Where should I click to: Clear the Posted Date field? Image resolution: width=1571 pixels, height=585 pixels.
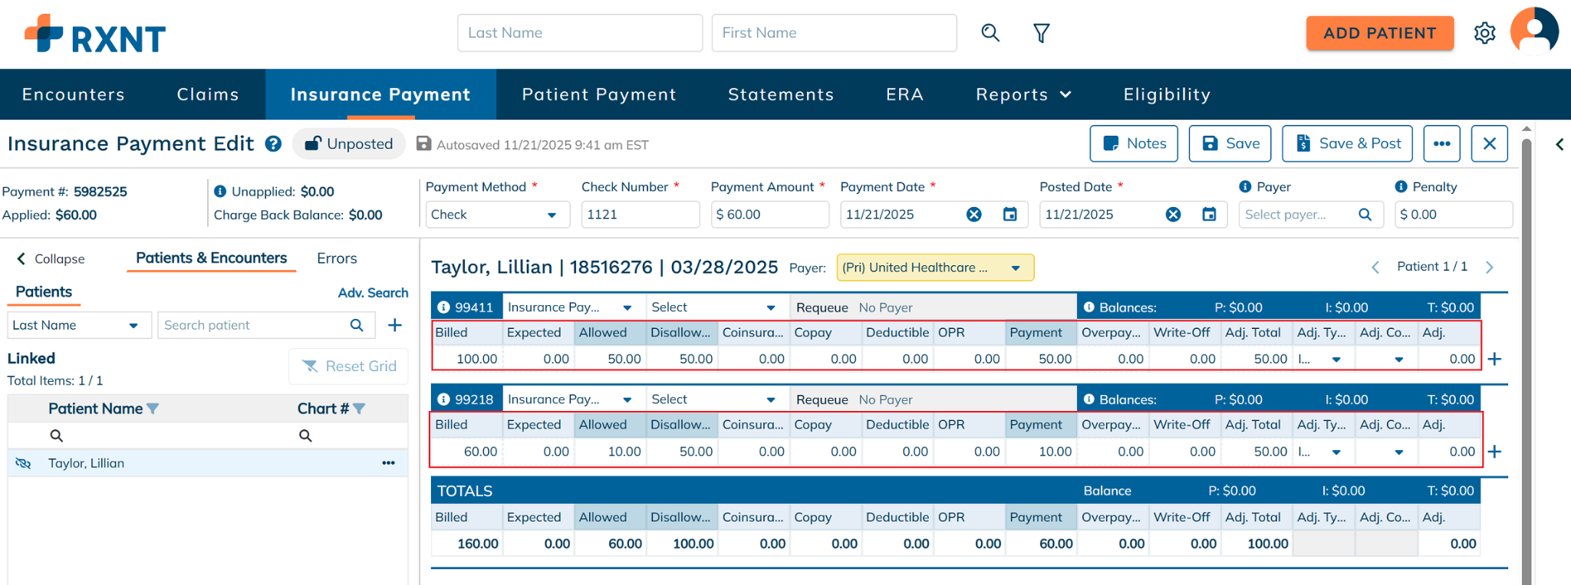(x=1173, y=215)
